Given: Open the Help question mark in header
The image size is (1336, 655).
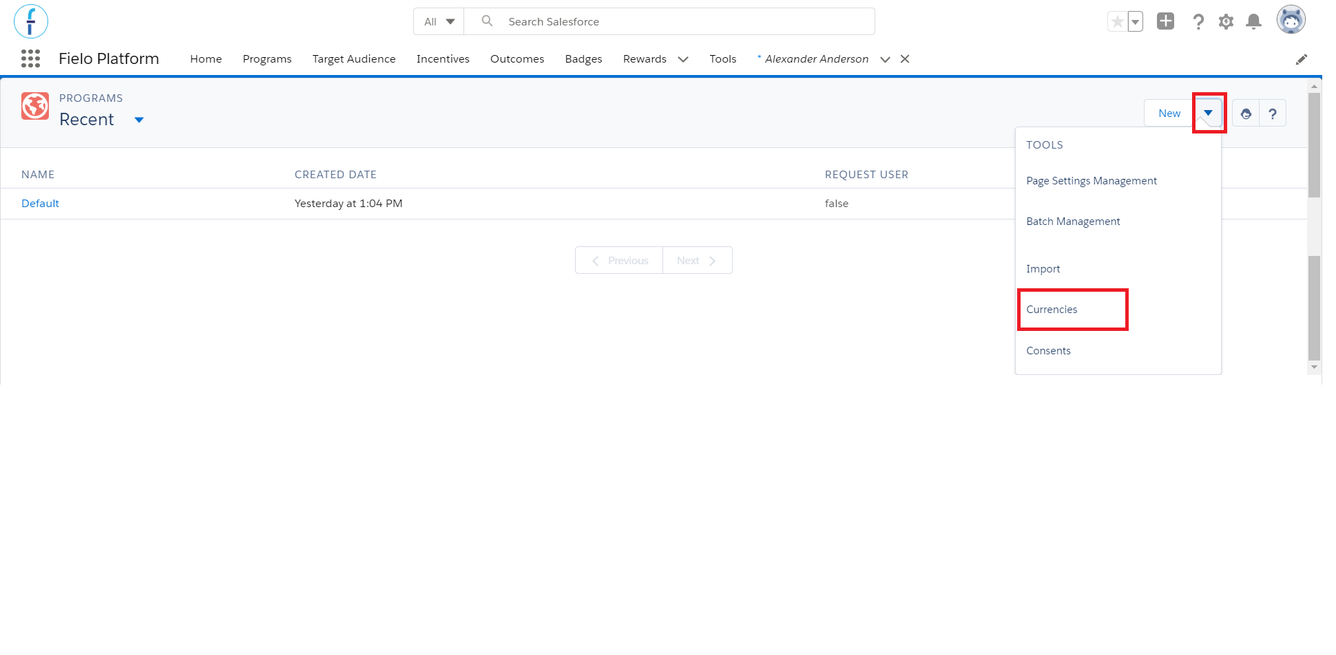Looking at the screenshot, I should click(x=1198, y=21).
